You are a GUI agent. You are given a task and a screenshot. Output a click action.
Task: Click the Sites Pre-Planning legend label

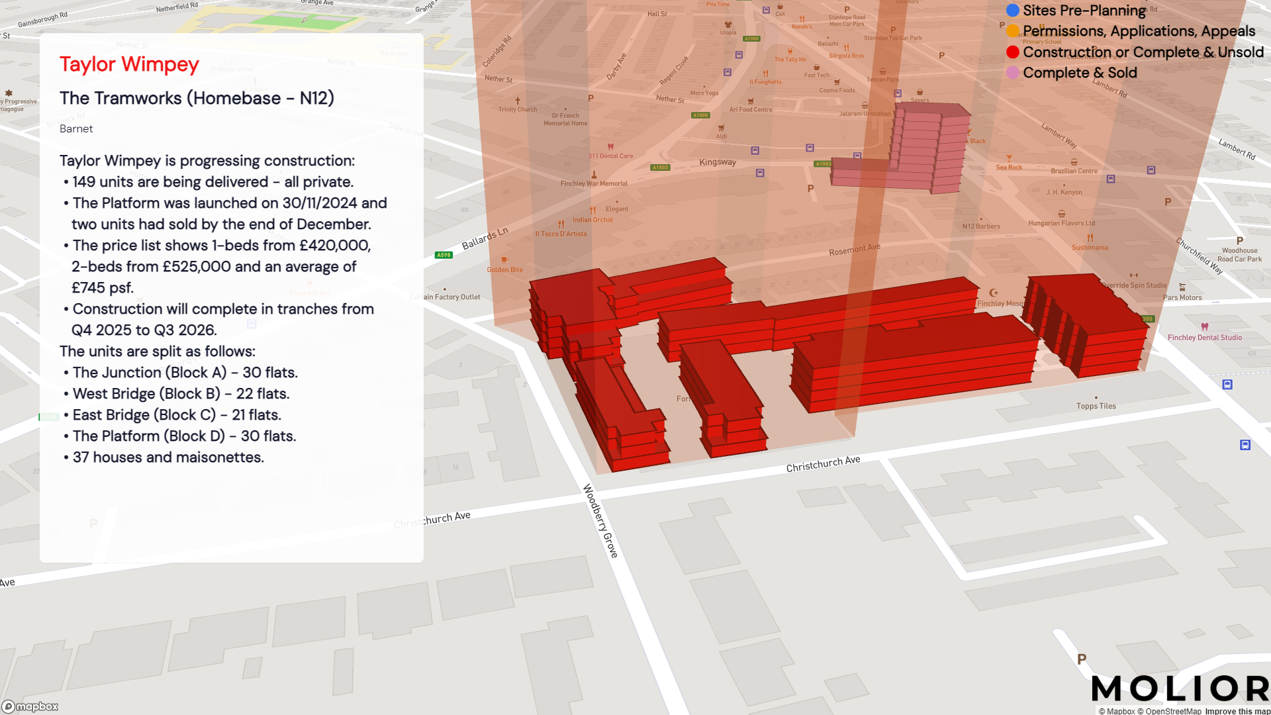(x=1084, y=11)
